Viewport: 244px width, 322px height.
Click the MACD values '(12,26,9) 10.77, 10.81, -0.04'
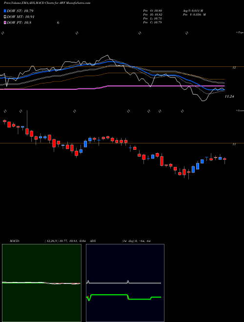[x=65, y=241]
